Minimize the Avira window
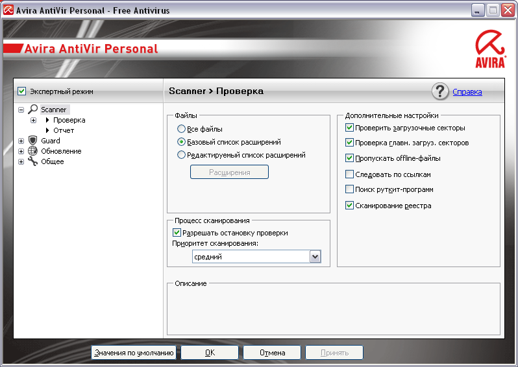 tap(477, 10)
